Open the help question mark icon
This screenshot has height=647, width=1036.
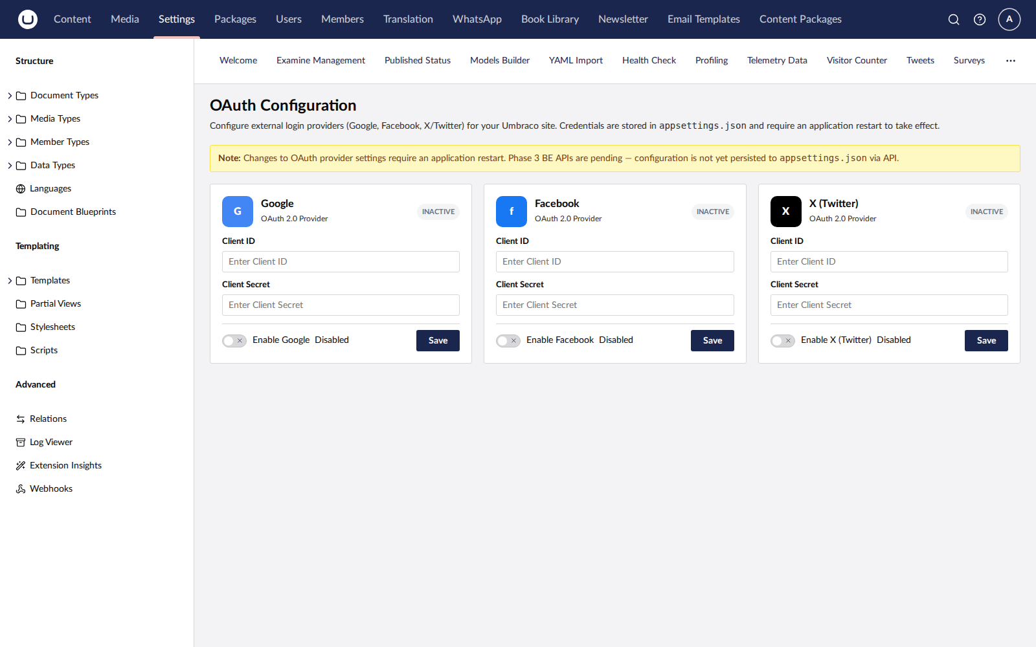(x=980, y=19)
